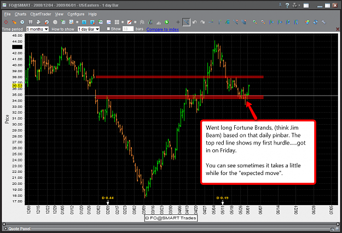
Task: Click the D 0.44 dividend marker
Action: (108, 198)
